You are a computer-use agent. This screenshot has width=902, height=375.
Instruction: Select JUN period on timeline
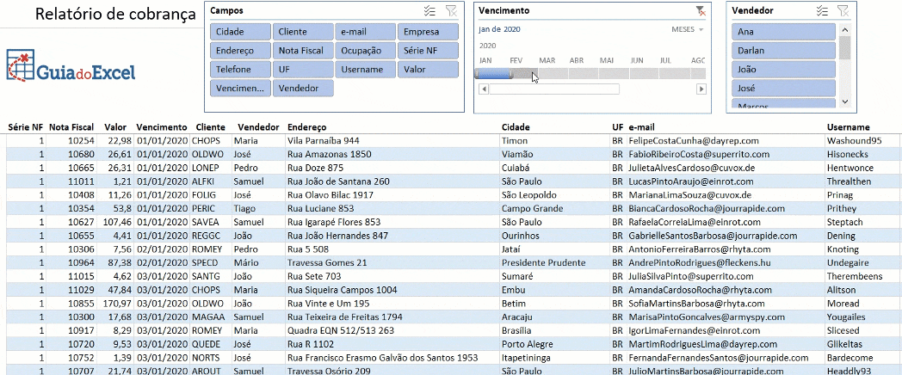coord(644,74)
